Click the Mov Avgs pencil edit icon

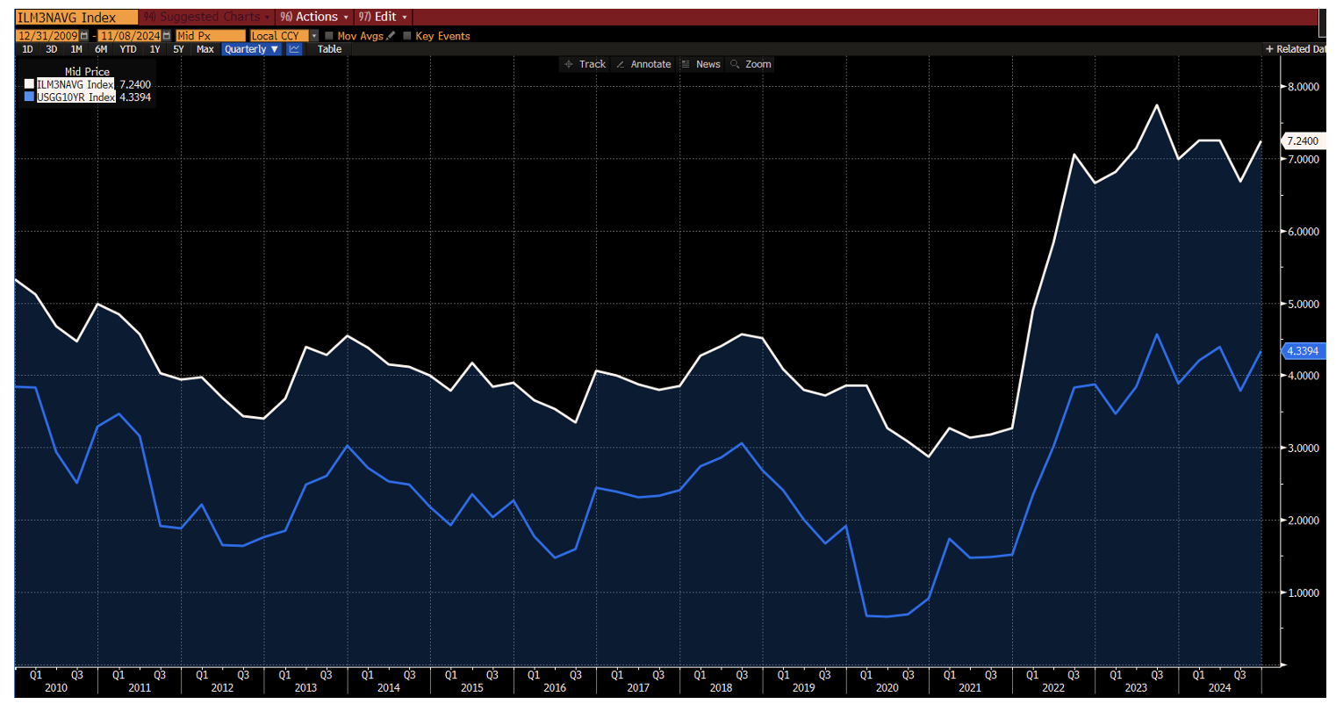click(x=391, y=36)
